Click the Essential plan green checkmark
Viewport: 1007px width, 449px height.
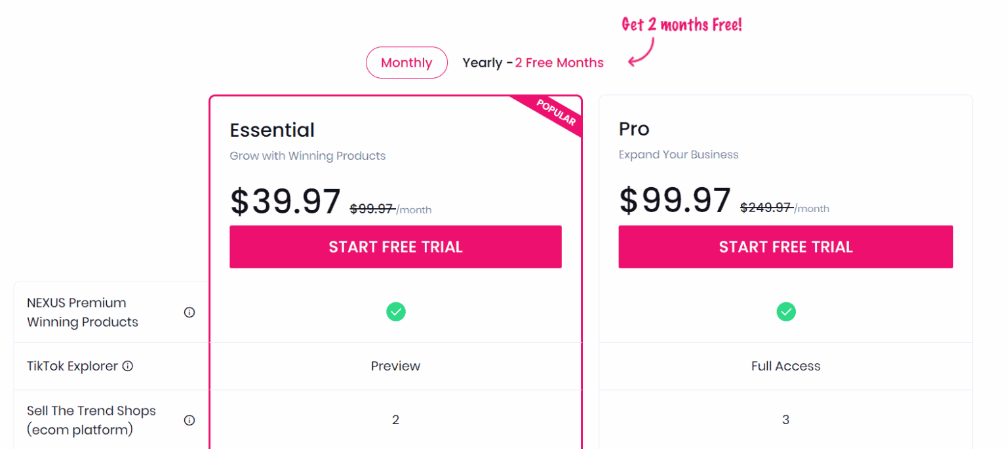tap(395, 312)
